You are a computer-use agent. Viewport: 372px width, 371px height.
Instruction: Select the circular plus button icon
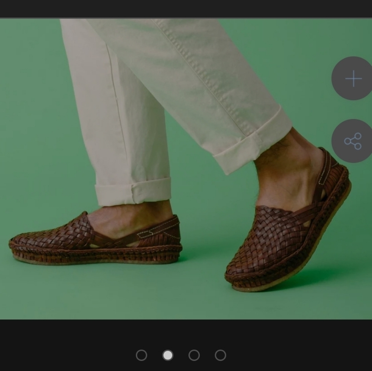pos(352,78)
